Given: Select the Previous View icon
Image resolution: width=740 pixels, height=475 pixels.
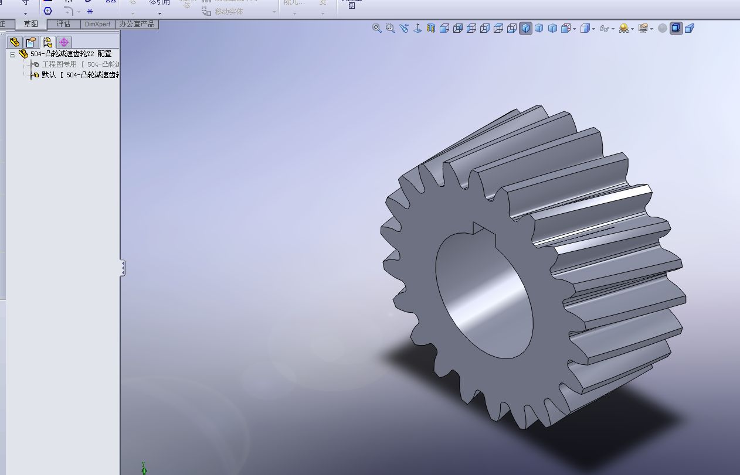Looking at the screenshot, I should [x=404, y=28].
